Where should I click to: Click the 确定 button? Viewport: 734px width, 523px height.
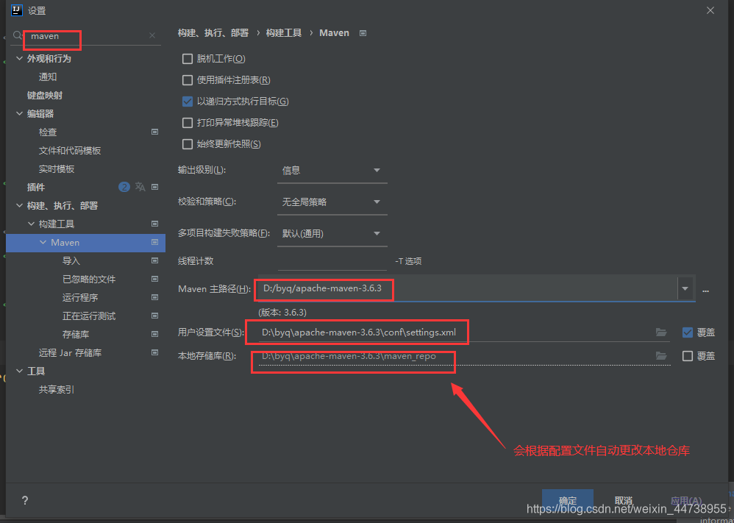pyautogui.click(x=568, y=501)
